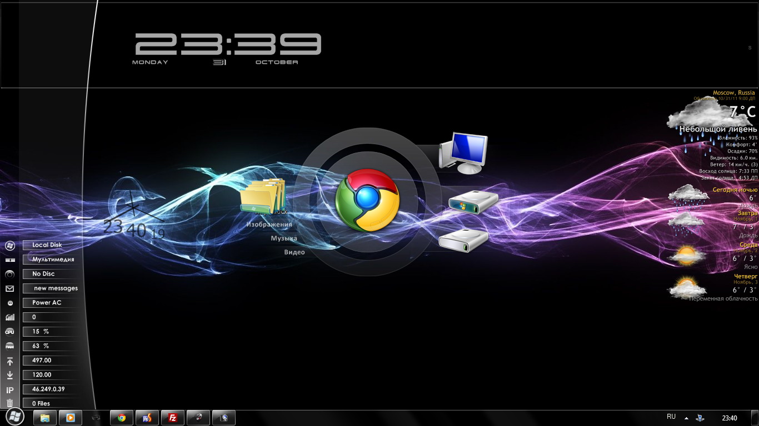
Task: Open the recycle bin trash icon in the sidebar
Action: (9, 404)
